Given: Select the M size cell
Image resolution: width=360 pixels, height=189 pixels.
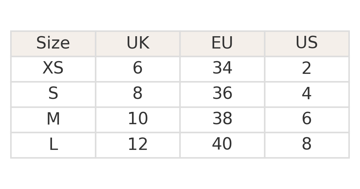Looking at the screenshot, I should coord(53,119).
